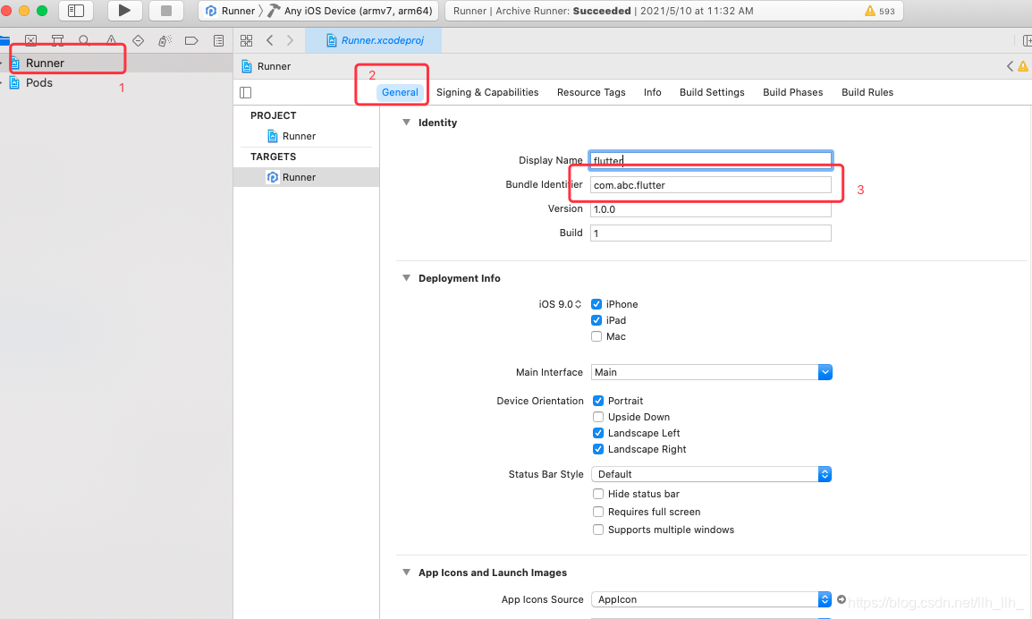Viewport: 1032px width, 619px height.
Task: Open the Status Bar Style dropdown
Action: click(x=712, y=474)
